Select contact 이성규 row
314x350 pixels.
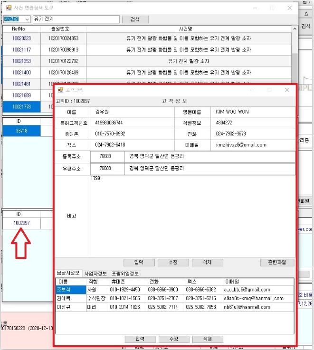(71, 307)
